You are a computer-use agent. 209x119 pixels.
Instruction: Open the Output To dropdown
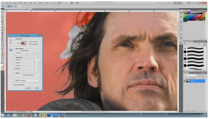click(31, 80)
